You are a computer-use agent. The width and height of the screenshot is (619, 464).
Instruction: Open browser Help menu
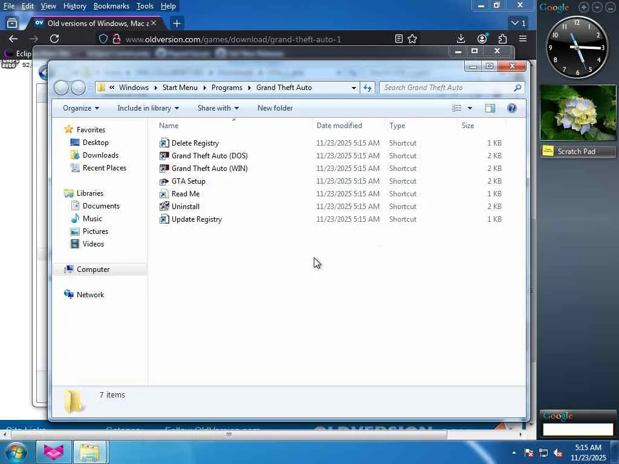pos(168,6)
